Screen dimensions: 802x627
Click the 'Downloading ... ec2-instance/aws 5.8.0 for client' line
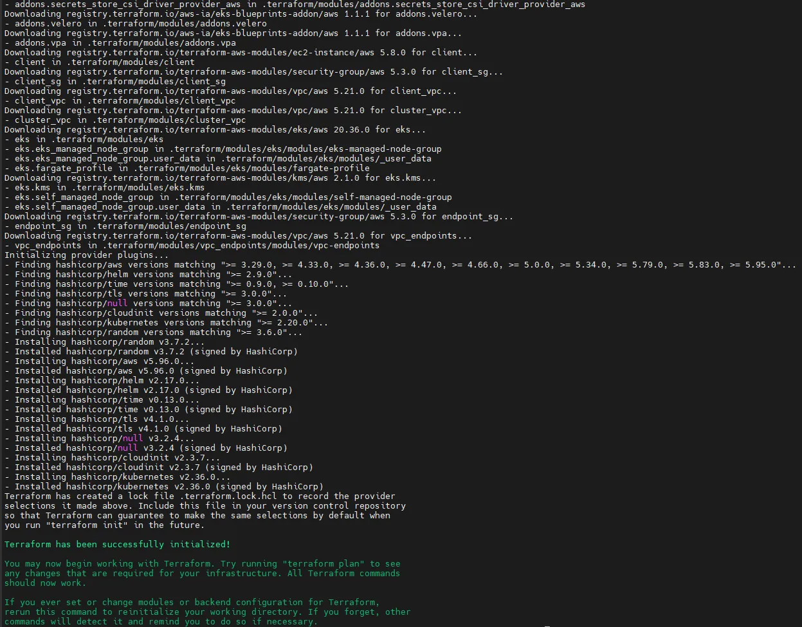(241, 53)
